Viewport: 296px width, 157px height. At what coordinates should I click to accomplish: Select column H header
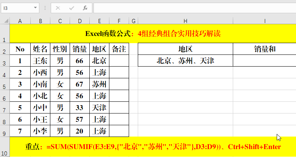point(185,21)
